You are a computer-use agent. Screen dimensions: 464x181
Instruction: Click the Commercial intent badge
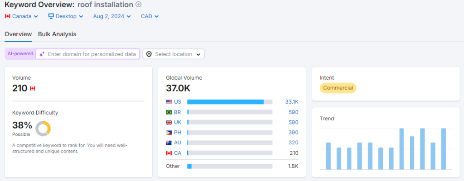pyautogui.click(x=338, y=88)
